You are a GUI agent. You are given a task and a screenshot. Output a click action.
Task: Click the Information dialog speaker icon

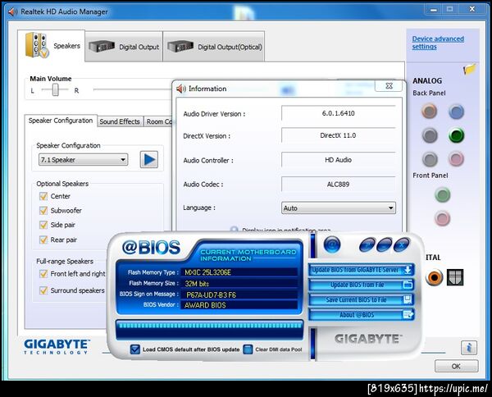181,89
